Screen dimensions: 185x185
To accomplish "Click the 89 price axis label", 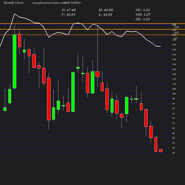I will coord(174,109).
